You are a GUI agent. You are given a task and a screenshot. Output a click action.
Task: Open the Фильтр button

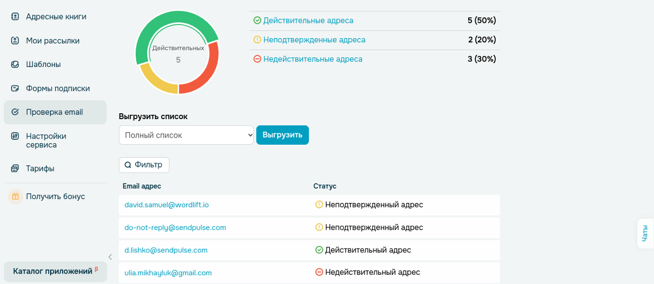pyautogui.click(x=144, y=165)
